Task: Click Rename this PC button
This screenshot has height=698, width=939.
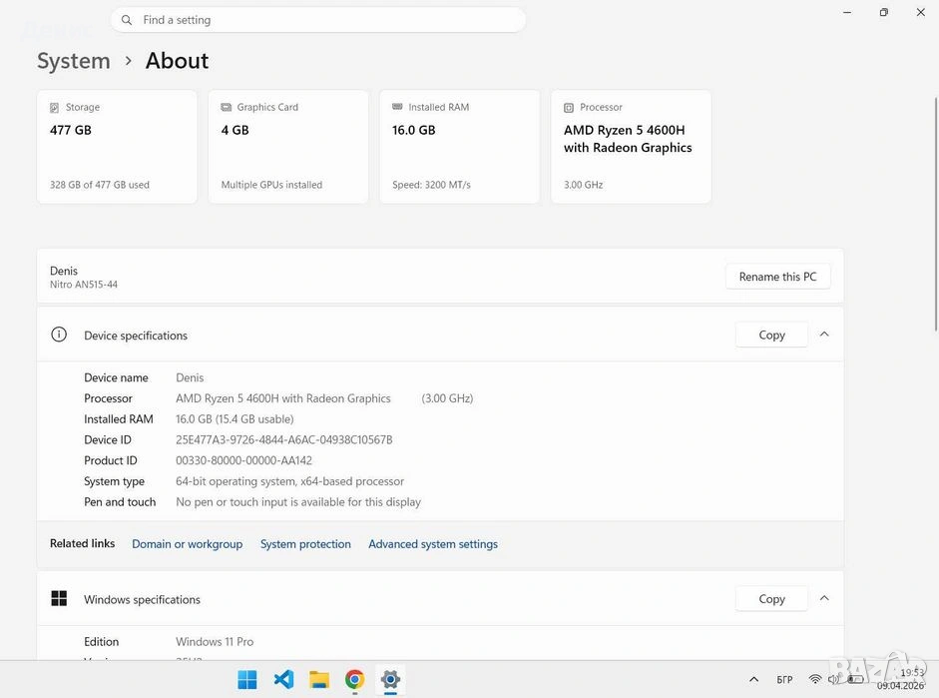Action: click(x=777, y=277)
